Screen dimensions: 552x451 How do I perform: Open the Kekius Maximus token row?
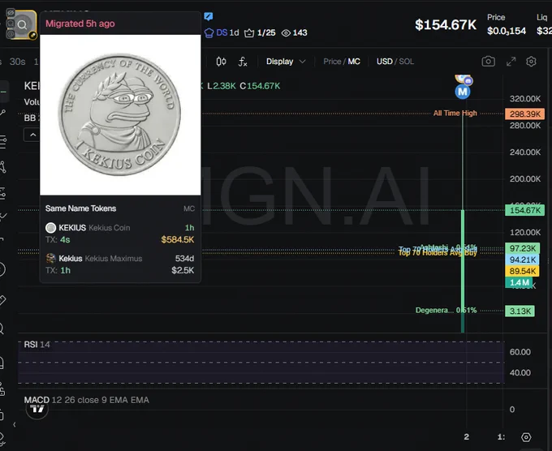[x=119, y=264]
